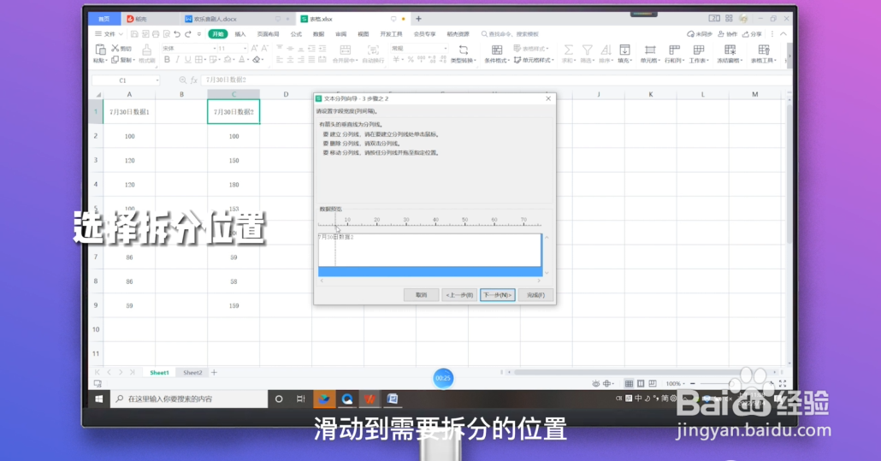Click the Wrap Text (自动换行) icon
The image size is (881, 461).
[x=373, y=50]
